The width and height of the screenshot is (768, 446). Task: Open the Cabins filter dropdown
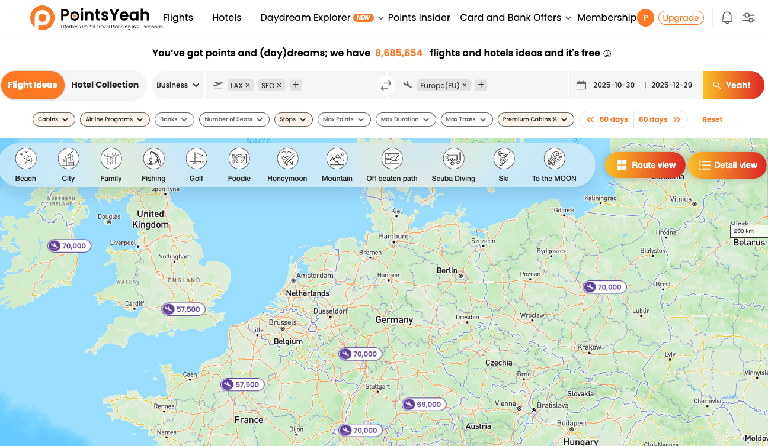click(x=53, y=119)
